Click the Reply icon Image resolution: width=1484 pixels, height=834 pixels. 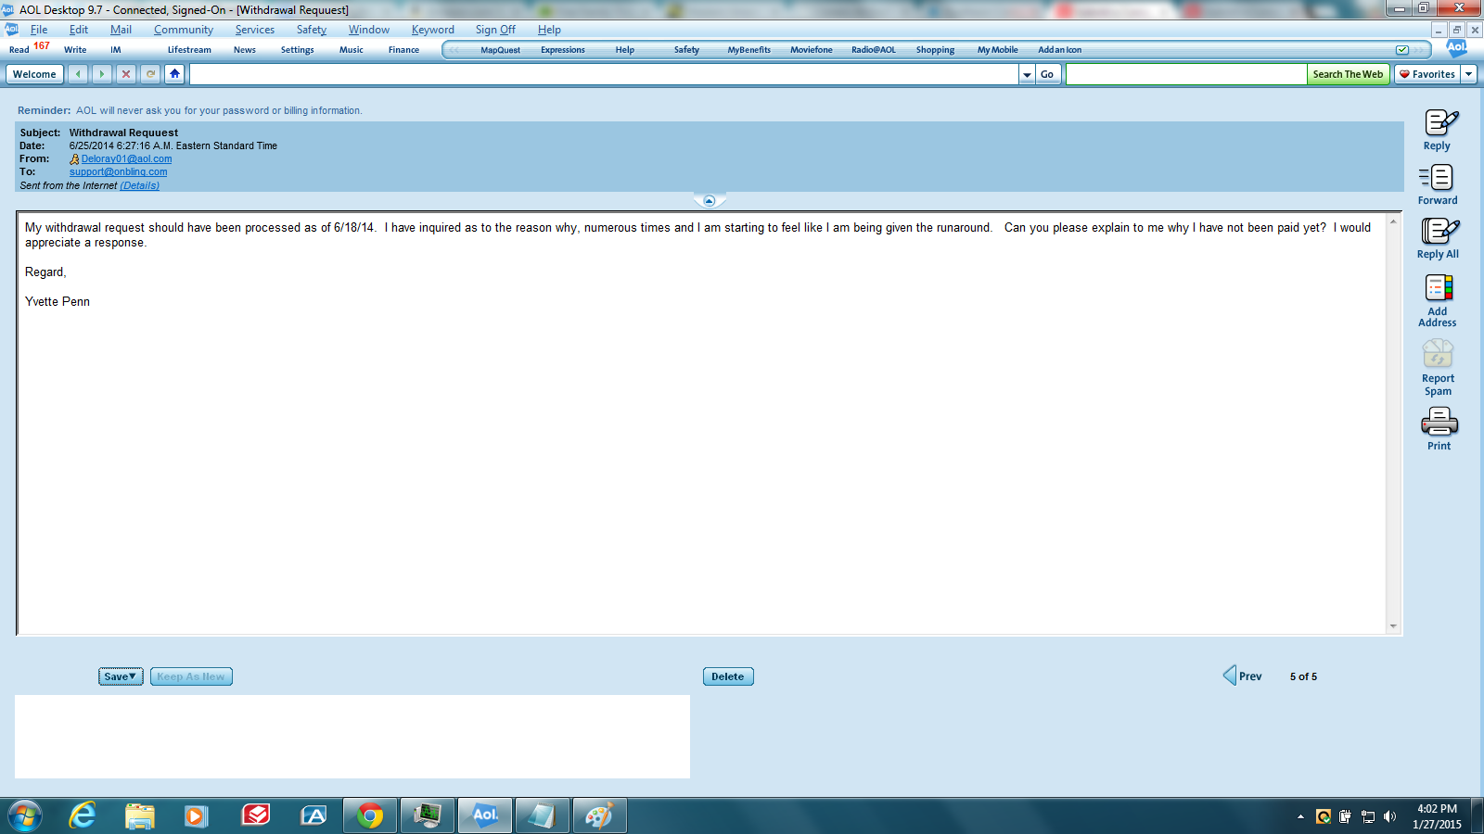point(1440,122)
